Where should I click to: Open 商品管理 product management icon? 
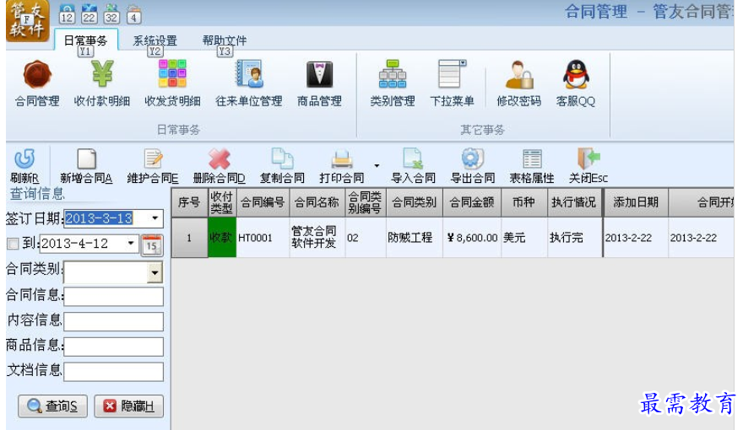(319, 74)
